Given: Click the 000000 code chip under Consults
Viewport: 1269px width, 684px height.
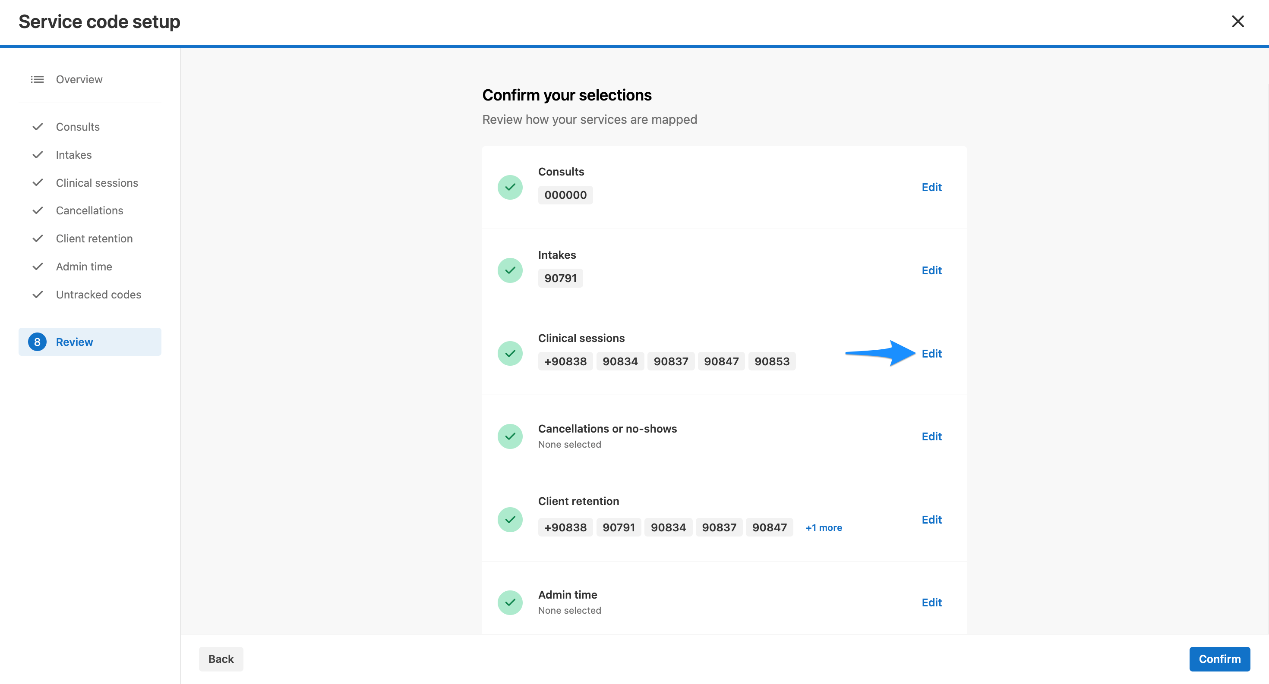Looking at the screenshot, I should (x=565, y=195).
